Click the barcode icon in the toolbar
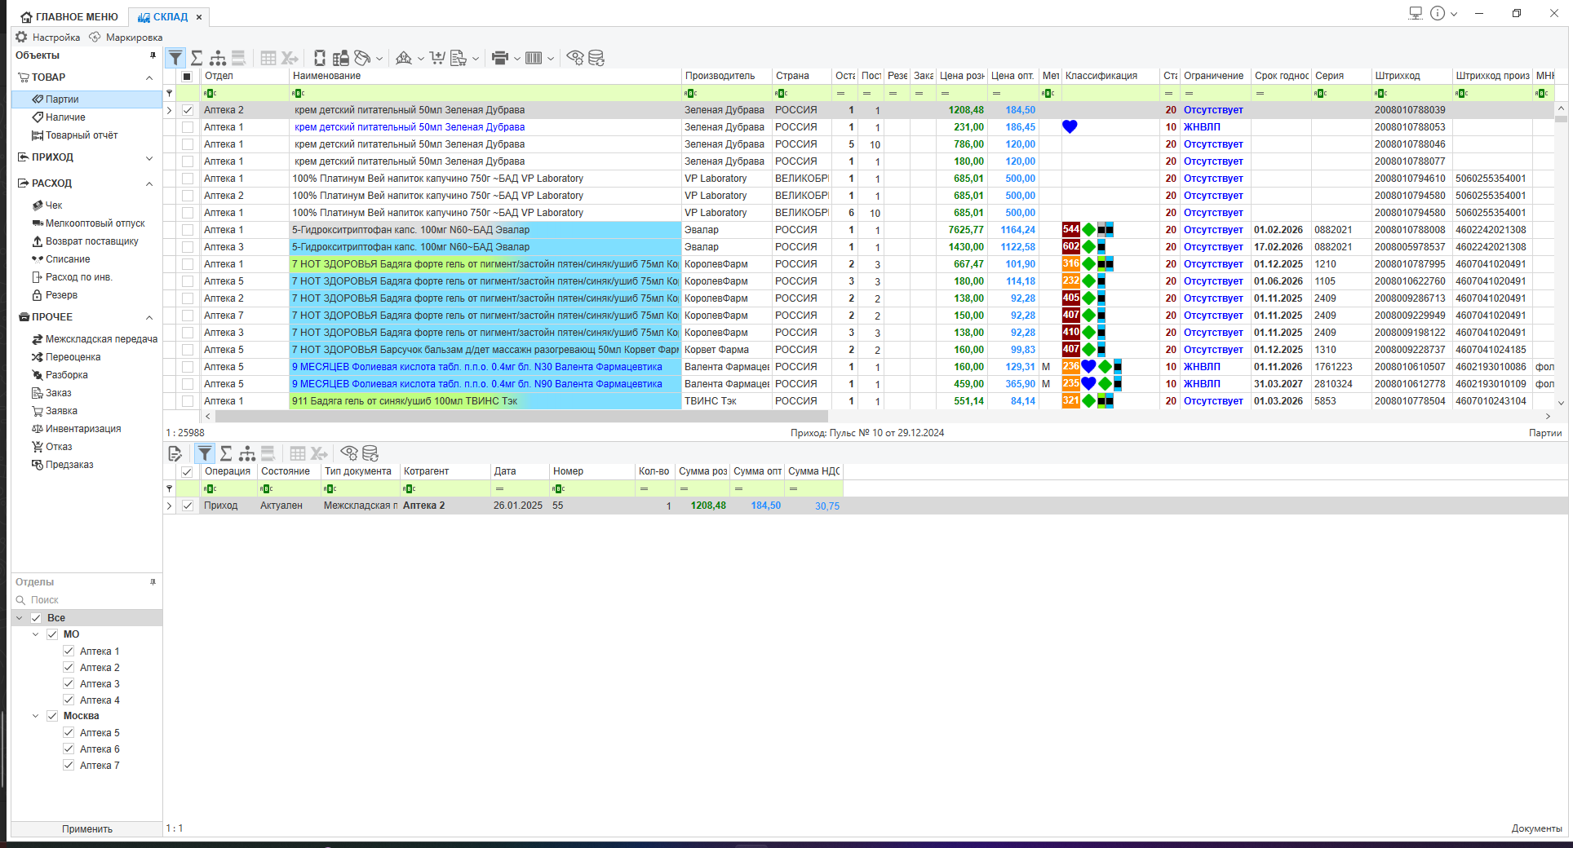 click(x=534, y=58)
